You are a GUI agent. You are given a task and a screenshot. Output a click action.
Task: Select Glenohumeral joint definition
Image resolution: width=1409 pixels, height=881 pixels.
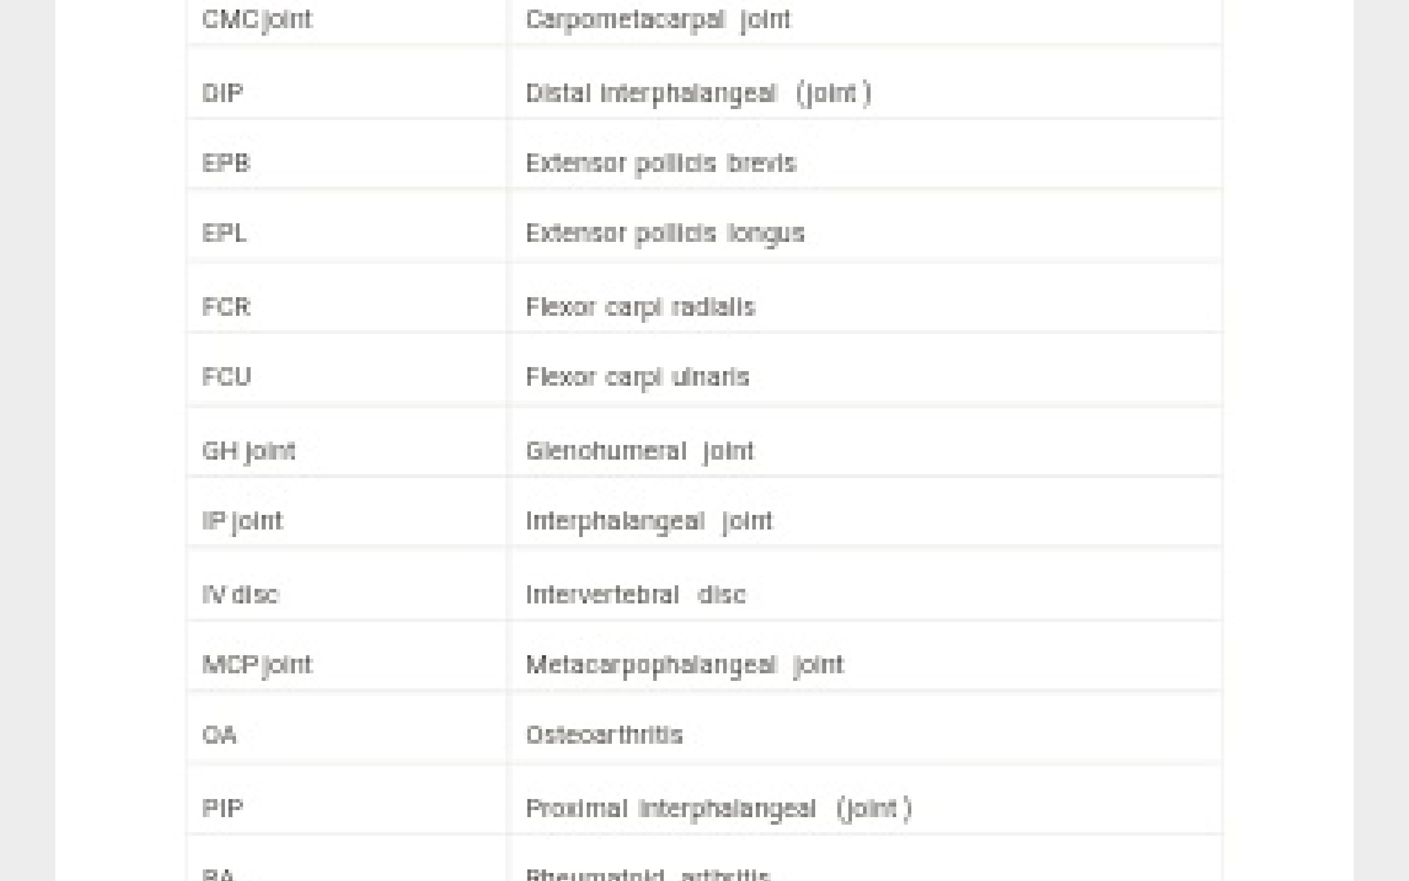pyautogui.click(x=640, y=451)
